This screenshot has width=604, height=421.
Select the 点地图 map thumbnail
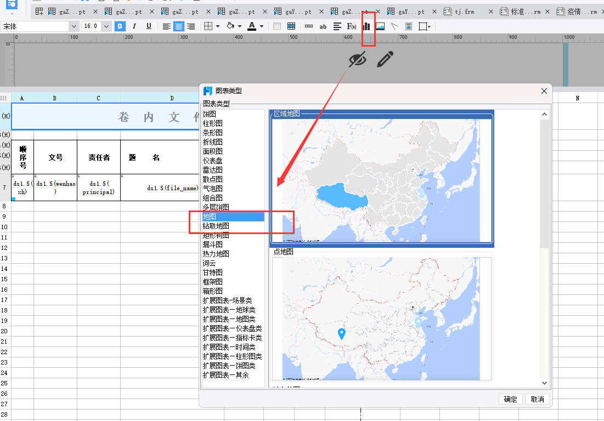tap(382, 316)
